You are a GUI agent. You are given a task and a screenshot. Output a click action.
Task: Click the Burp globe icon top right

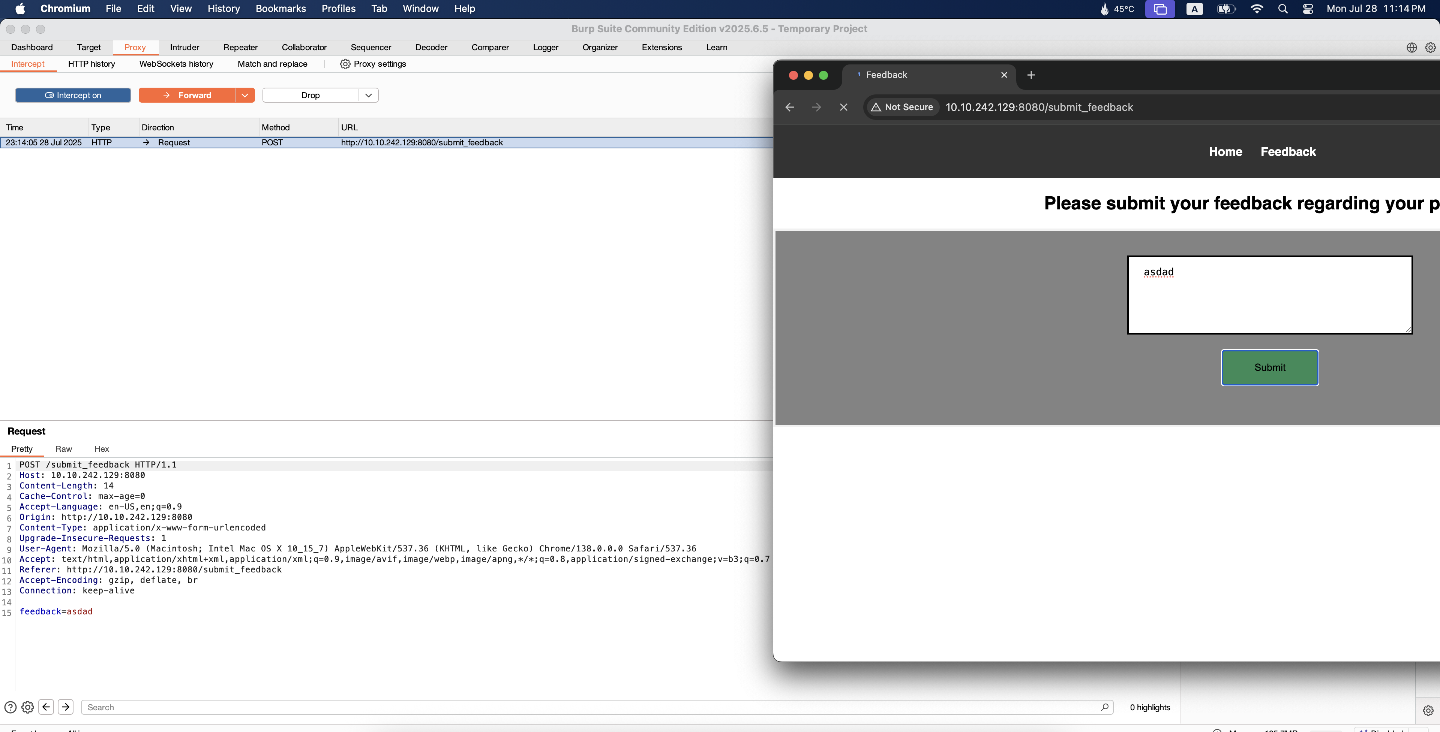(x=1411, y=48)
